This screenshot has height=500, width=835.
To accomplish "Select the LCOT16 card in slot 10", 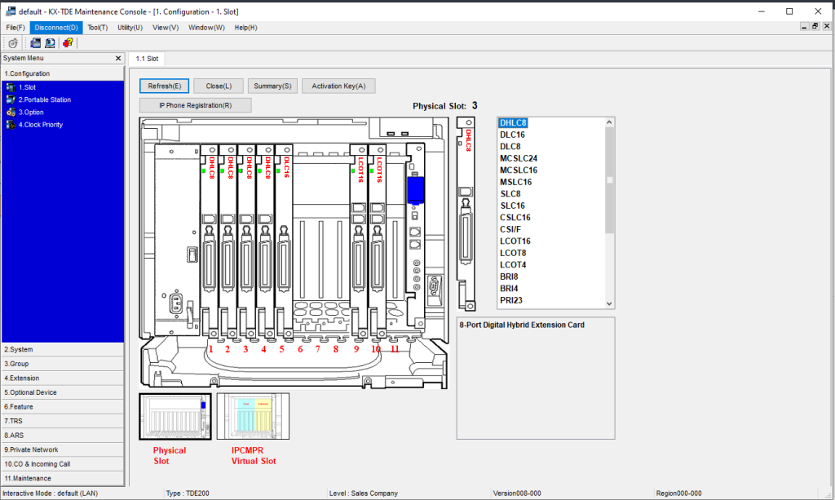I will click(377, 241).
